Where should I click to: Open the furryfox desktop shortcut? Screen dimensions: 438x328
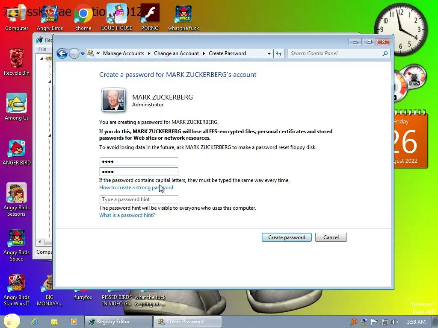pyautogui.click(x=83, y=297)
